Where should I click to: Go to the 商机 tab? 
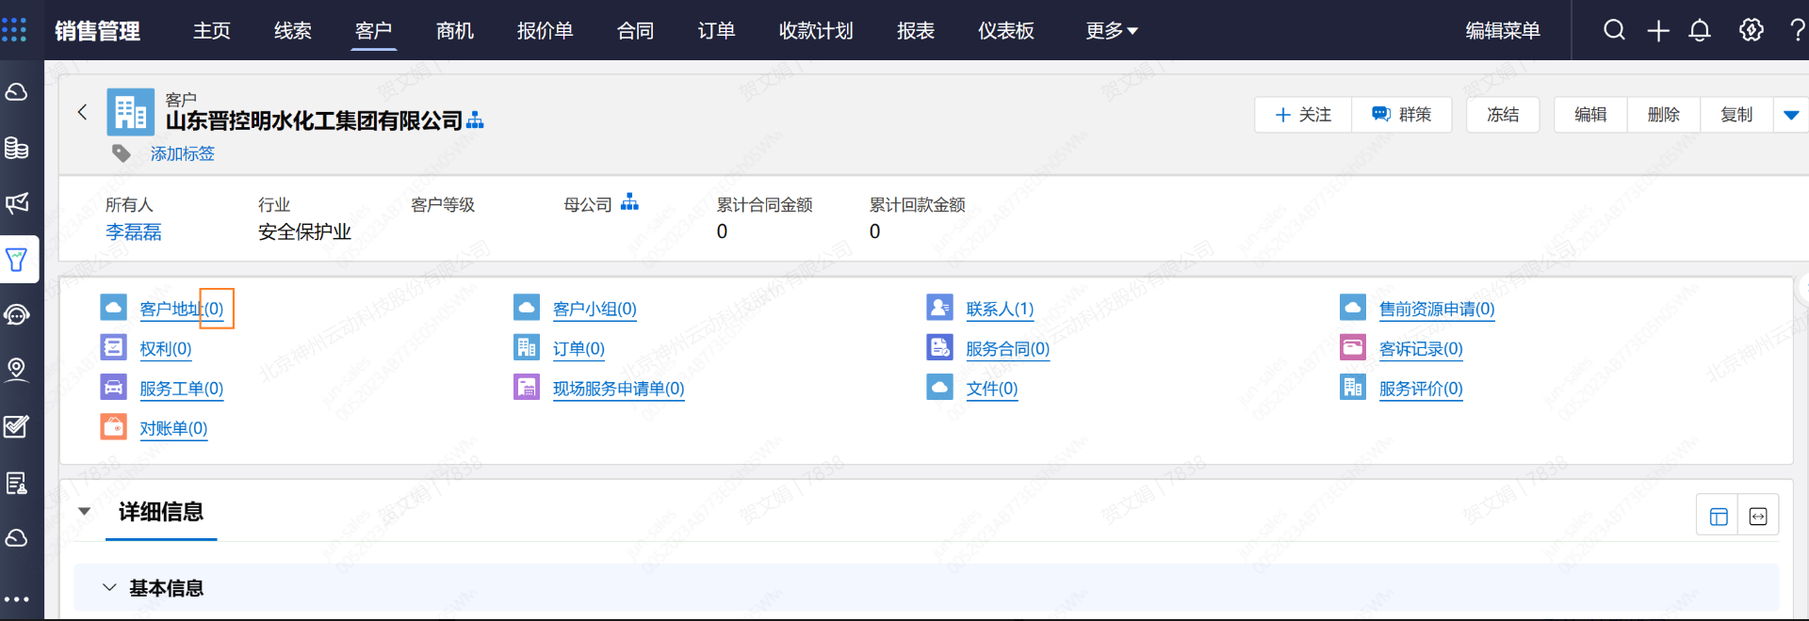coord(455,31)
